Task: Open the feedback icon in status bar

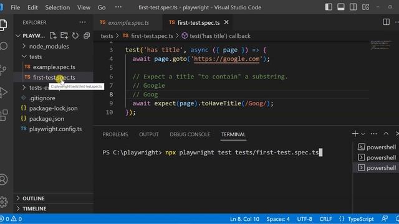Action: (385, 218)
